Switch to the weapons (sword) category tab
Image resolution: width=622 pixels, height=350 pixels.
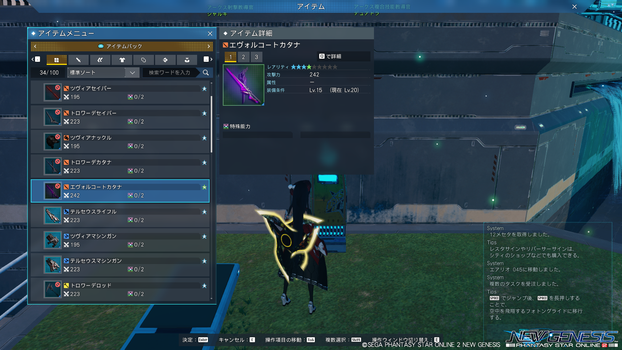click(x=78, y=60)
